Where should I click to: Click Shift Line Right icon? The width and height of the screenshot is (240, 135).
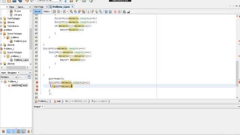110,12
